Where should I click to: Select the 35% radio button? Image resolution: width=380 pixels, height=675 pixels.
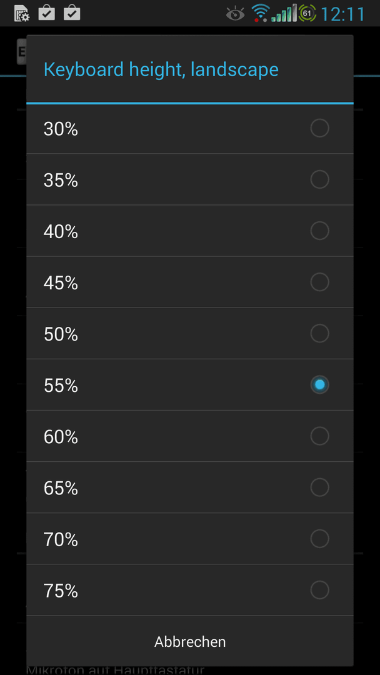pyautogui.click(x=319, y=179)
